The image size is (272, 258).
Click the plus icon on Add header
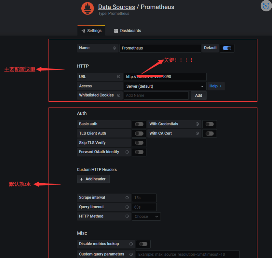pos(81,179)
